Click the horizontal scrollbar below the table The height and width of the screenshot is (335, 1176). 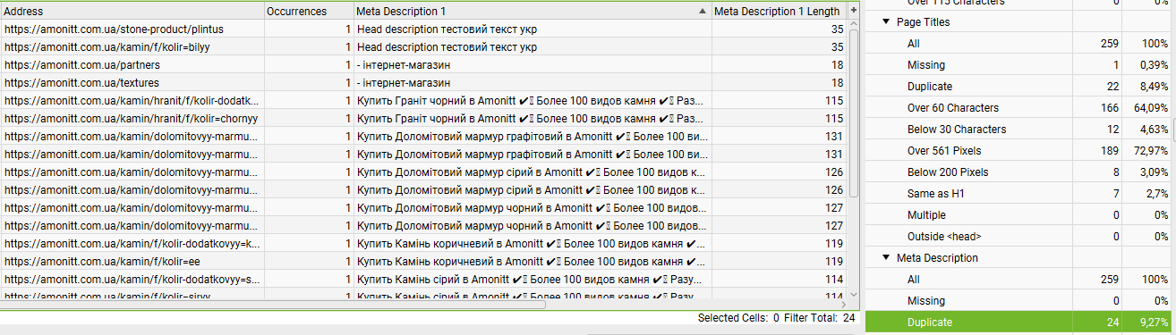point(273,305)
